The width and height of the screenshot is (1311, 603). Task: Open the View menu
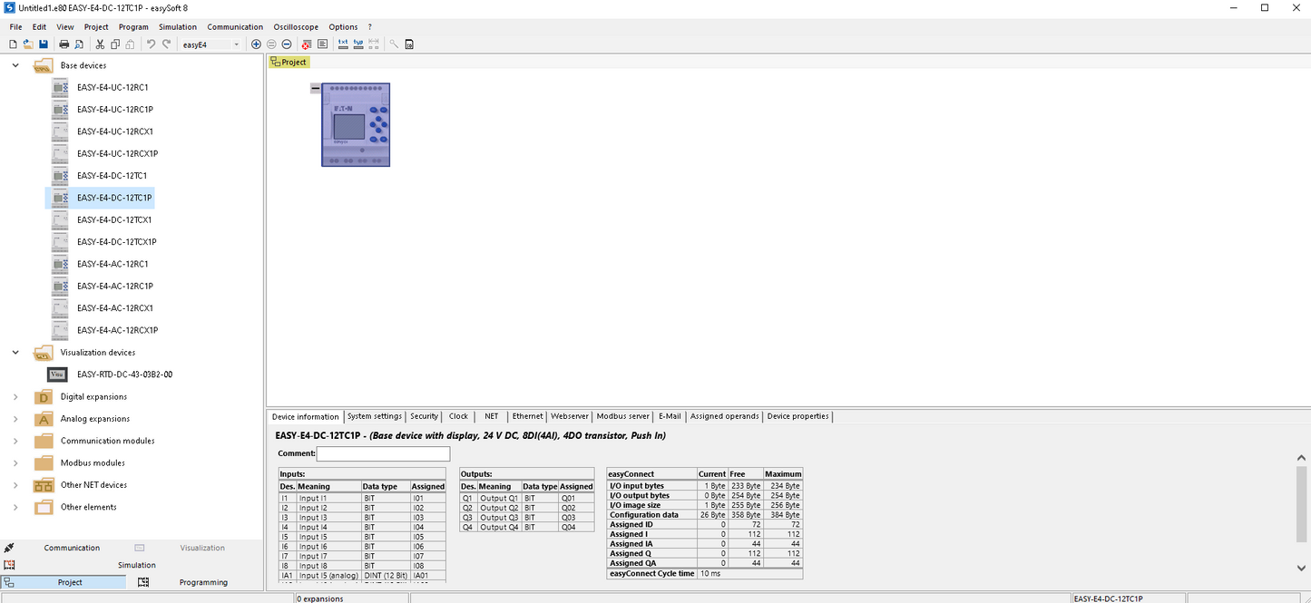pyautogui.click(x=64, y=27)
